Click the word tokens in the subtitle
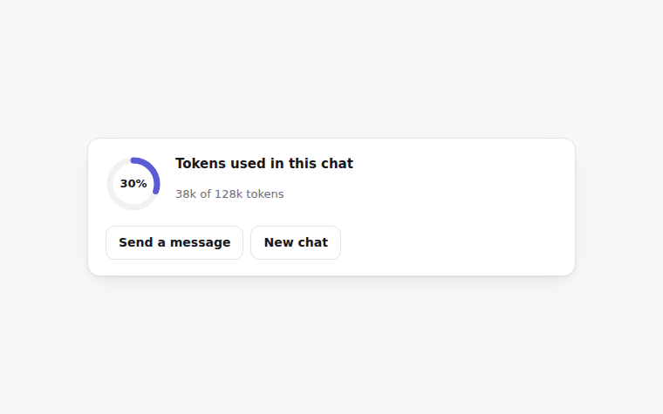This screenshot has width=663, height=414. pyautogui.click(x=265, y=193)
